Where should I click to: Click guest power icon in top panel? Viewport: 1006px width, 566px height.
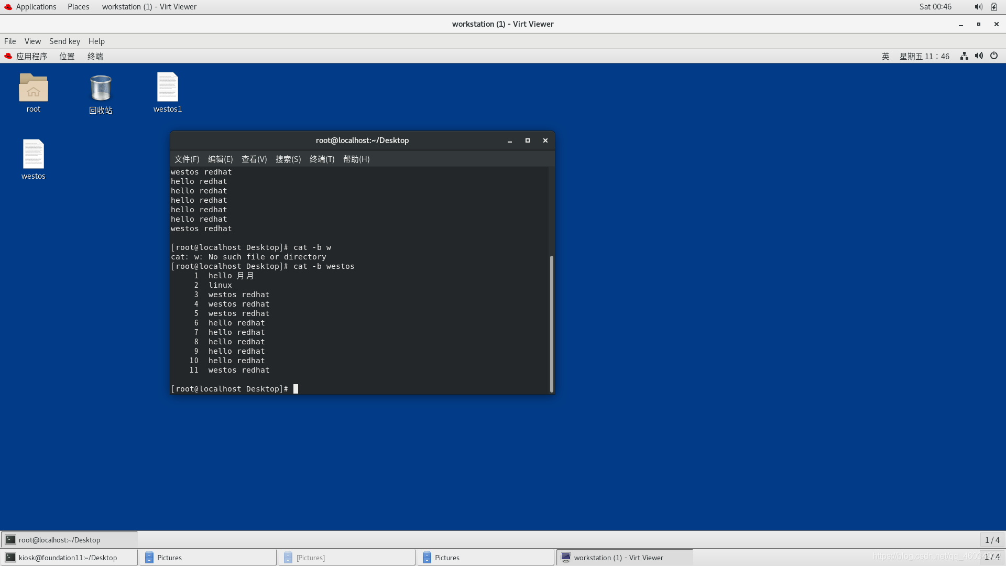[994, 56]
